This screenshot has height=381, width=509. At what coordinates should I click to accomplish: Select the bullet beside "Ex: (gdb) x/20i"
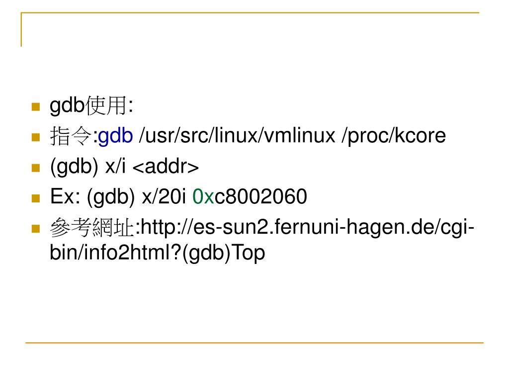click(x=36, y=198)
